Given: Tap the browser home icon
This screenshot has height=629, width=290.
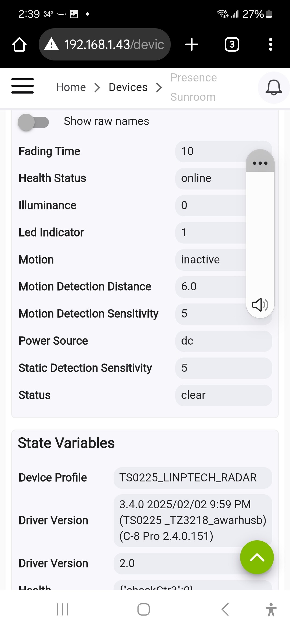Looking at the screenshot, I should [x=19, y=44].
